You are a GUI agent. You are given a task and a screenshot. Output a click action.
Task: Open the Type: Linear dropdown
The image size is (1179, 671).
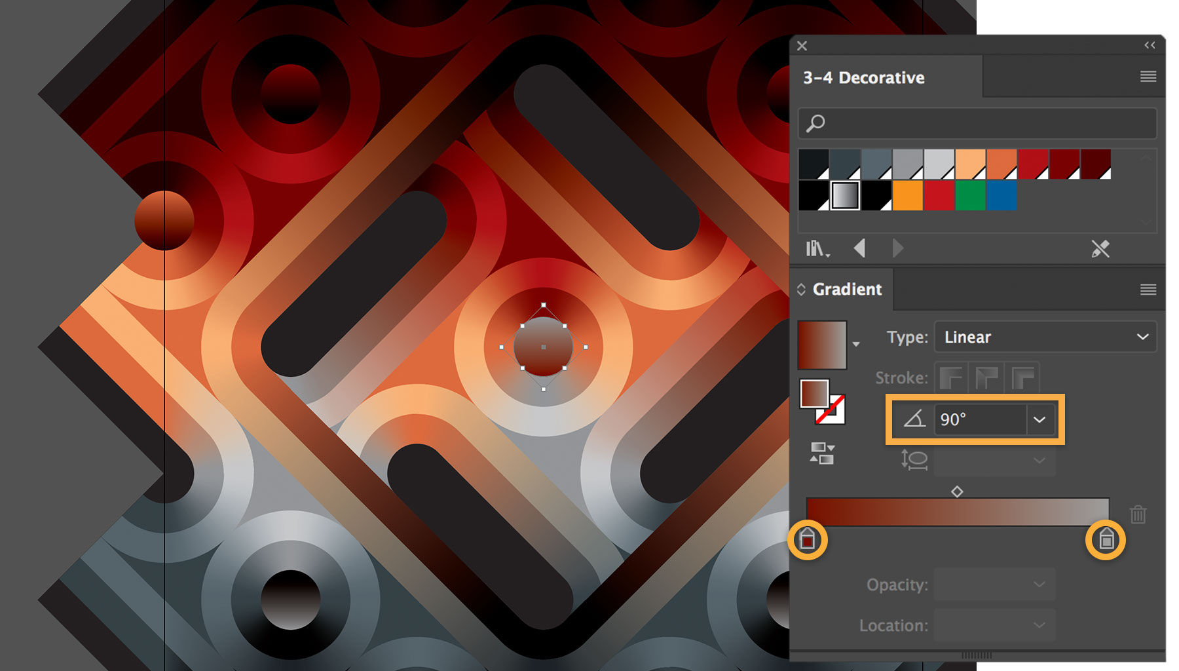point(1045,337)
